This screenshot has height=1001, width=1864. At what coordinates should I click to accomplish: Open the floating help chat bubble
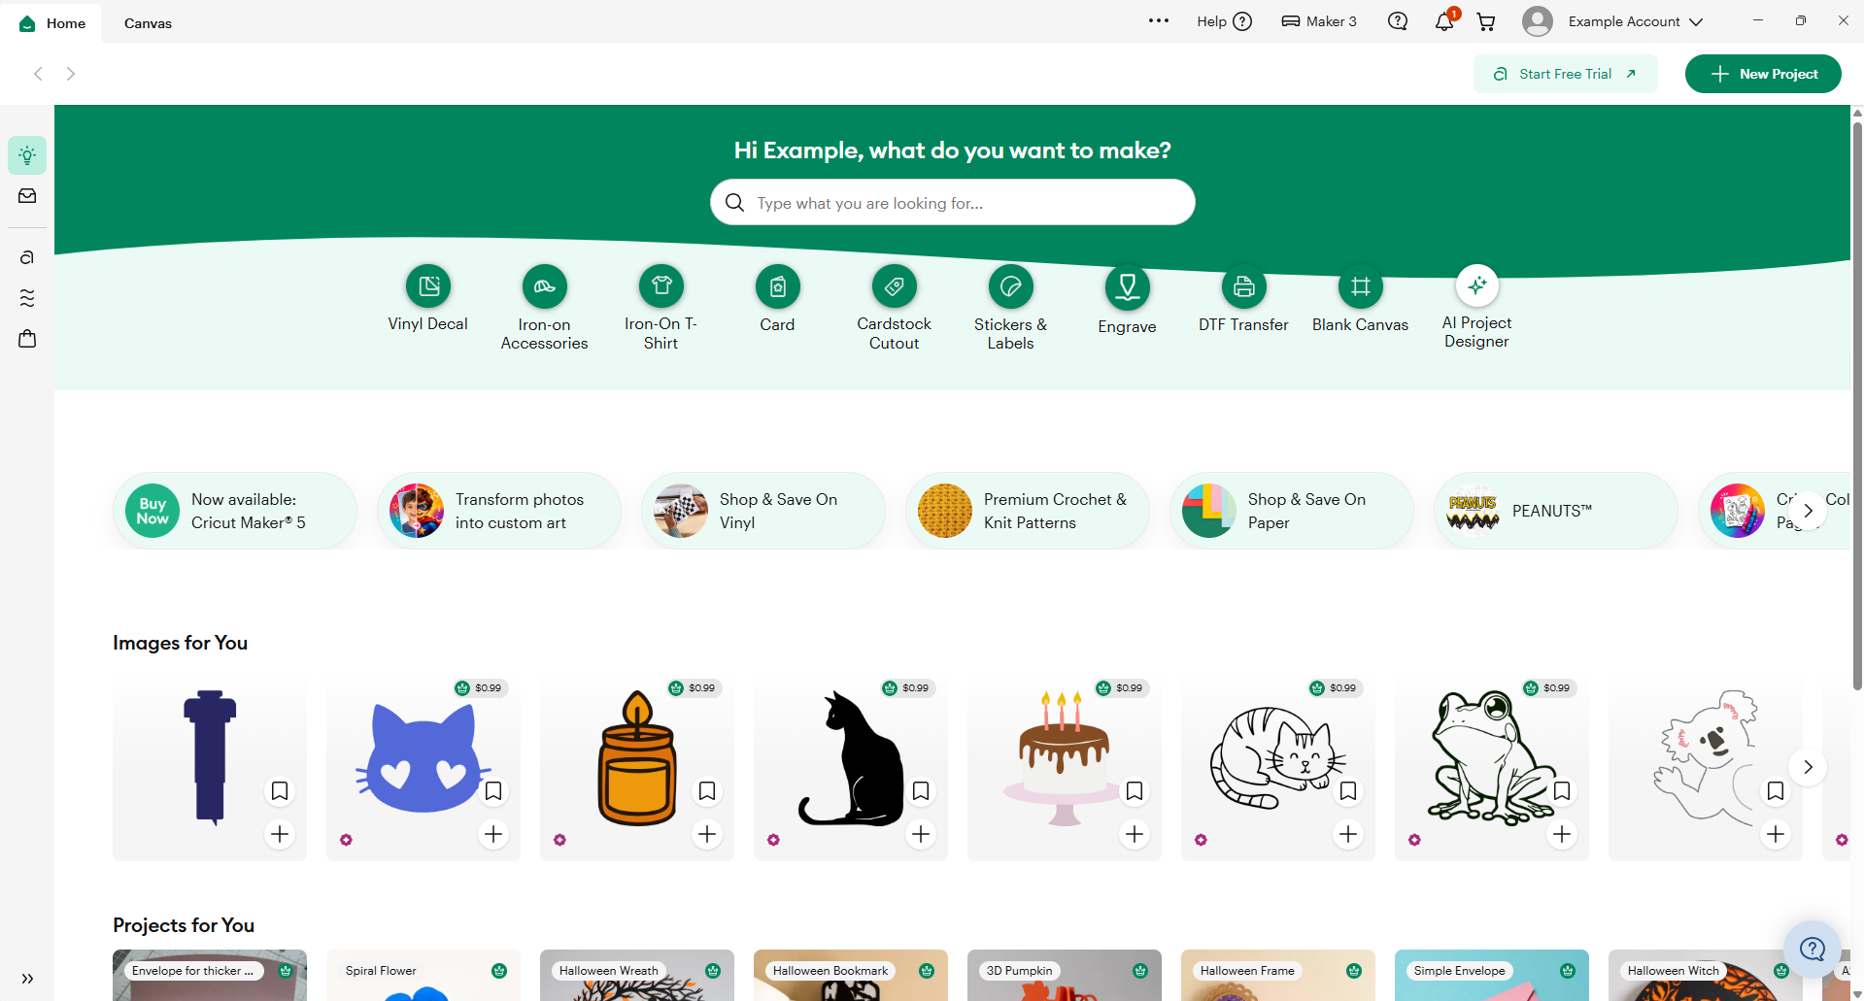point(1813,949)
